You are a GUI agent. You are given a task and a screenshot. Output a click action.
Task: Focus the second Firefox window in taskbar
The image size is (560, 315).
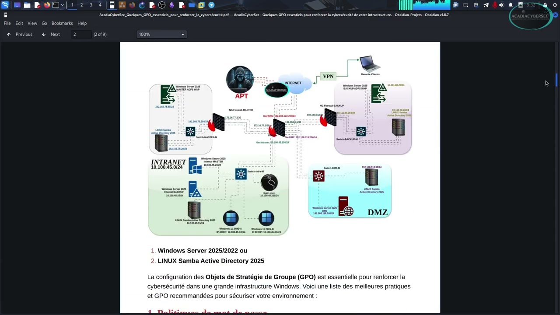click(x=132, y=5)
